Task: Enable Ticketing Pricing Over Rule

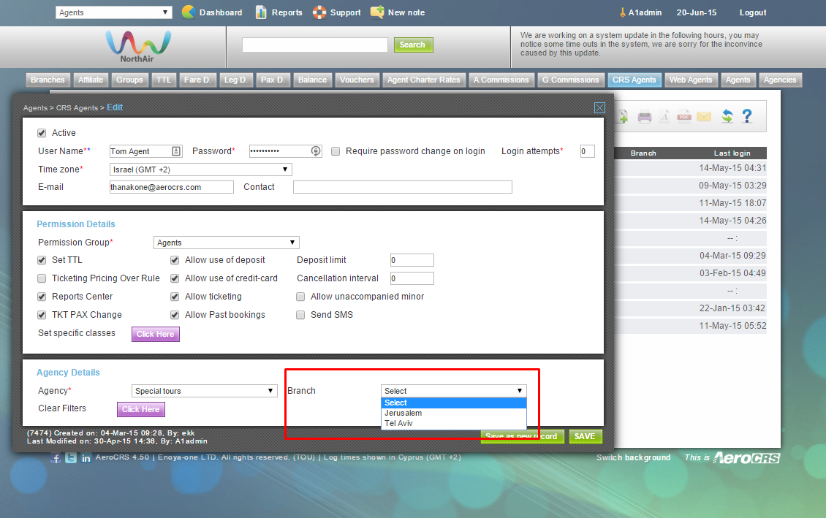Action: pos(42,278)
